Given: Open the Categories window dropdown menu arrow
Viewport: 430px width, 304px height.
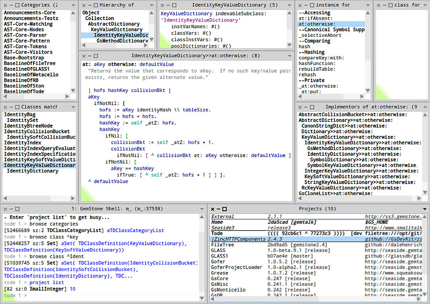Looking at the screenshot, I should 73,5.
